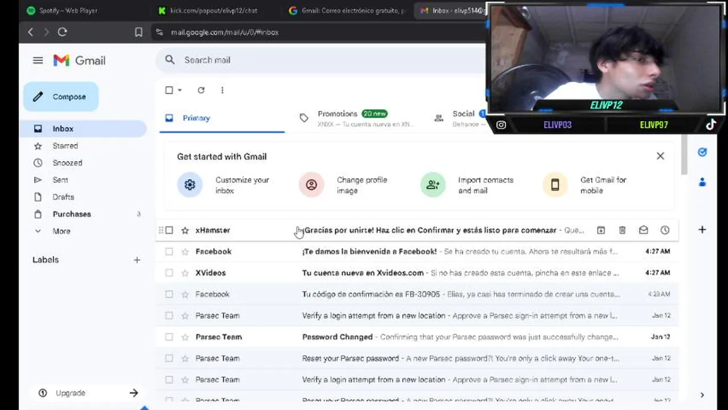Close the Get started with Gmail panel
This screenshot has width=728, height=410.
[660, 156]
